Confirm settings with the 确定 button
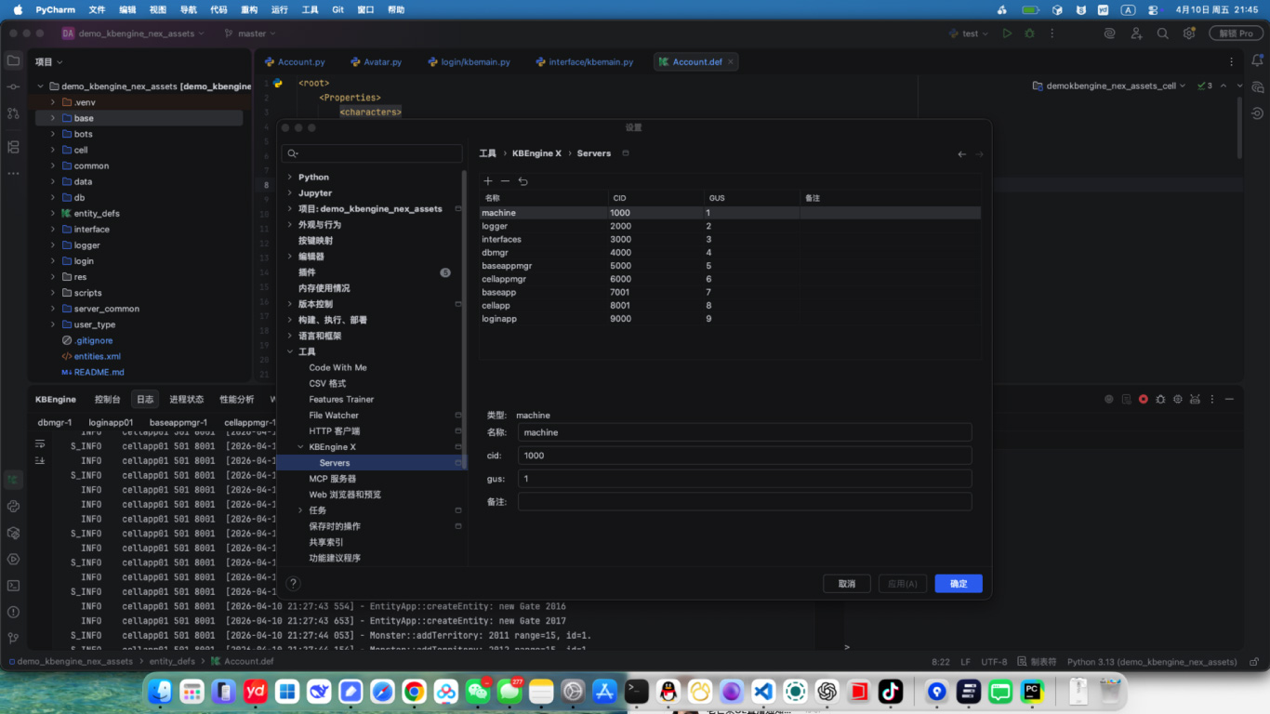This screenshot has height=714, width=1270. click(x=958, y=583)
